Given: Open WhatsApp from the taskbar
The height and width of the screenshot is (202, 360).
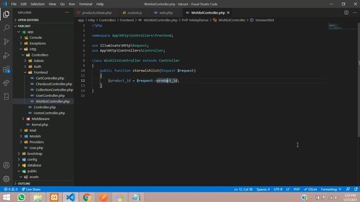Looking at the screenshot, I should click(21, 198).
